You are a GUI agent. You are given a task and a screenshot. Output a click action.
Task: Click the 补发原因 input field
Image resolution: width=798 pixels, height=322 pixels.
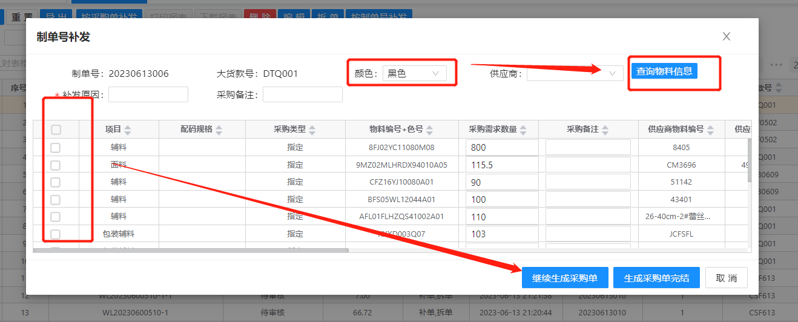click(148, 94)
